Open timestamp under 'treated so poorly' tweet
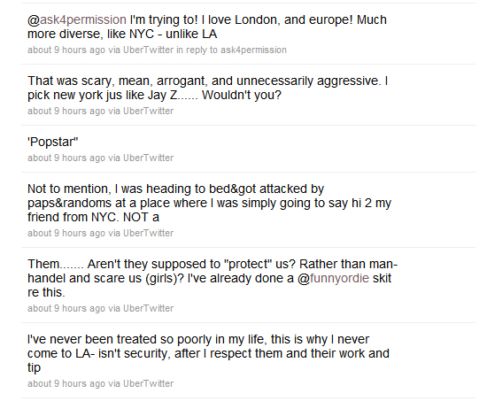The image size is (487, 401). (x=66, y=383)
